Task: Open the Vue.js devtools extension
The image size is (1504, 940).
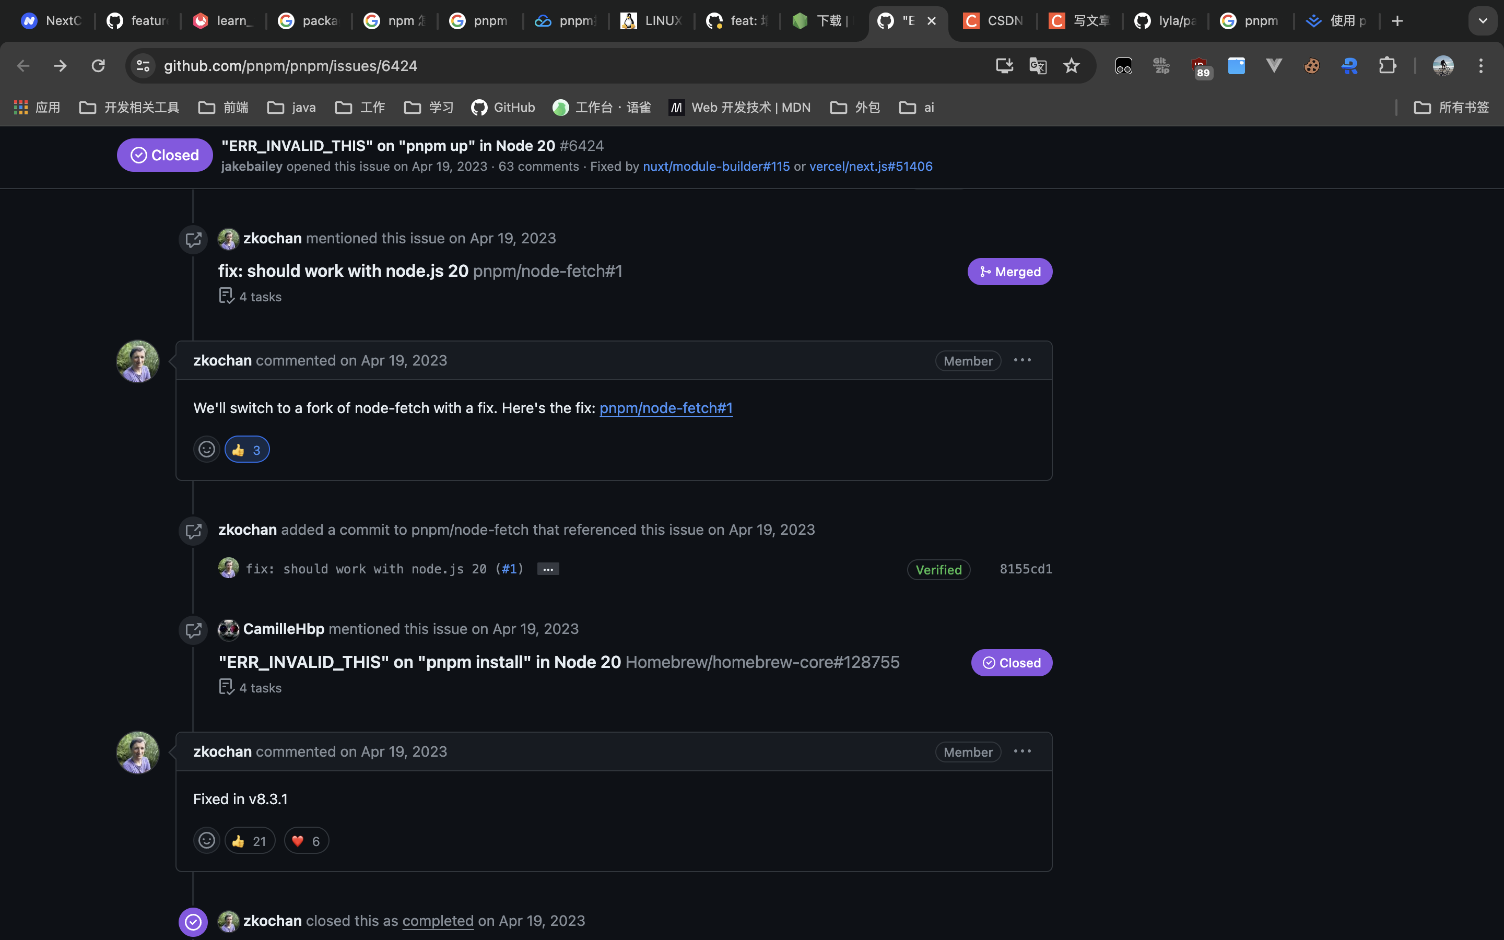Action: (x=1273, y=65)
